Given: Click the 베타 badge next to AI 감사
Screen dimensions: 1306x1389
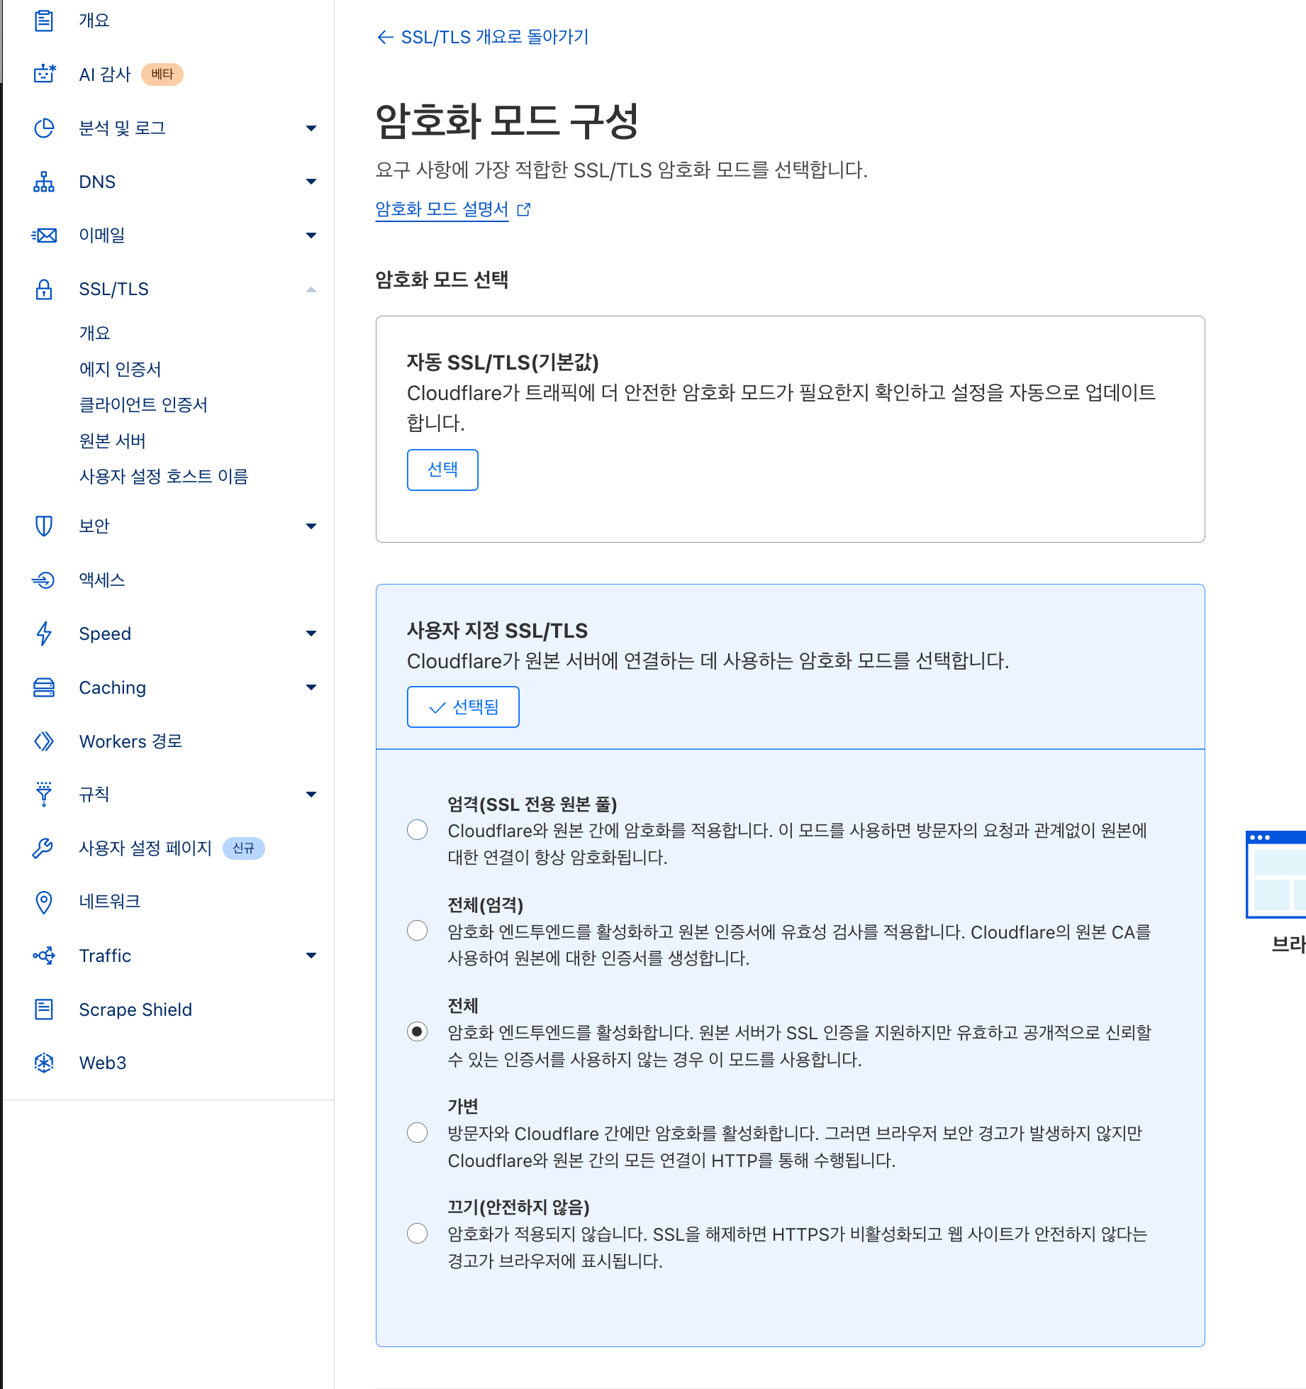Looking at the screenshot, I should (162, 74).
